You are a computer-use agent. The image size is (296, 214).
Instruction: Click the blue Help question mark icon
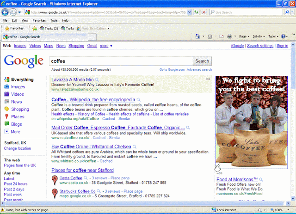[x=283, y=37]
